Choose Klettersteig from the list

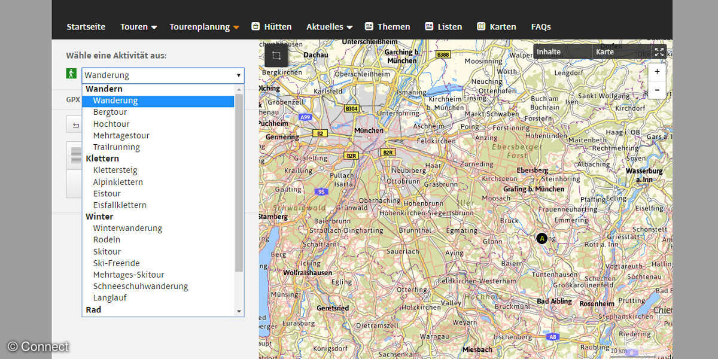point(159,171)
